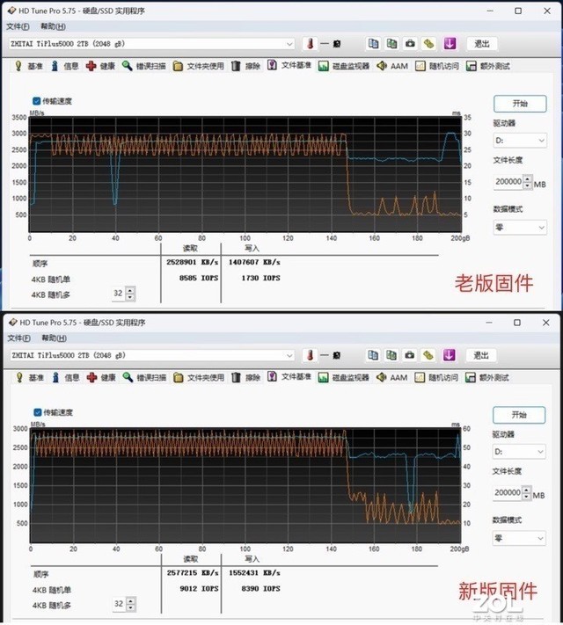The width and height of the screenshot is (563, 625).
Task: Maximize the top HD Tune window
Action: (518, 11)
